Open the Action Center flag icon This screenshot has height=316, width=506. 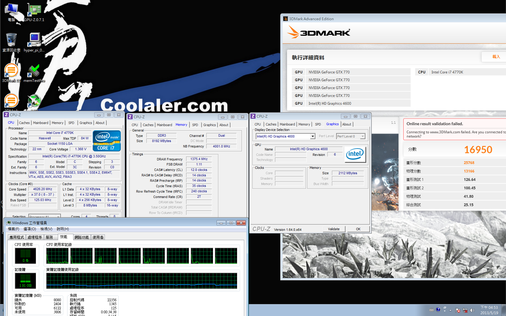coord(458,310)
